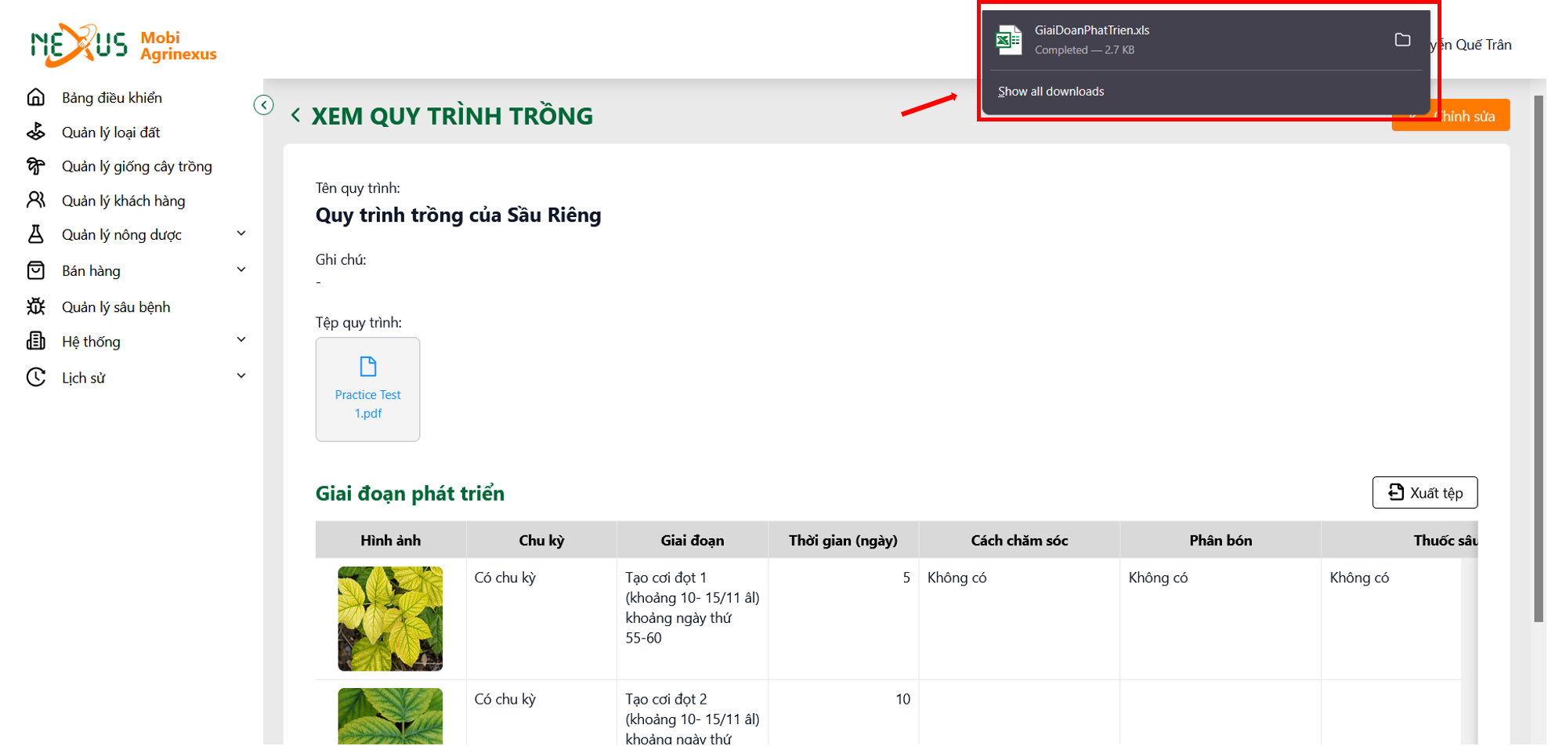Open Quản lý sâu bệnh menu item
1548x746 pixels.
(x=116, y=307)
